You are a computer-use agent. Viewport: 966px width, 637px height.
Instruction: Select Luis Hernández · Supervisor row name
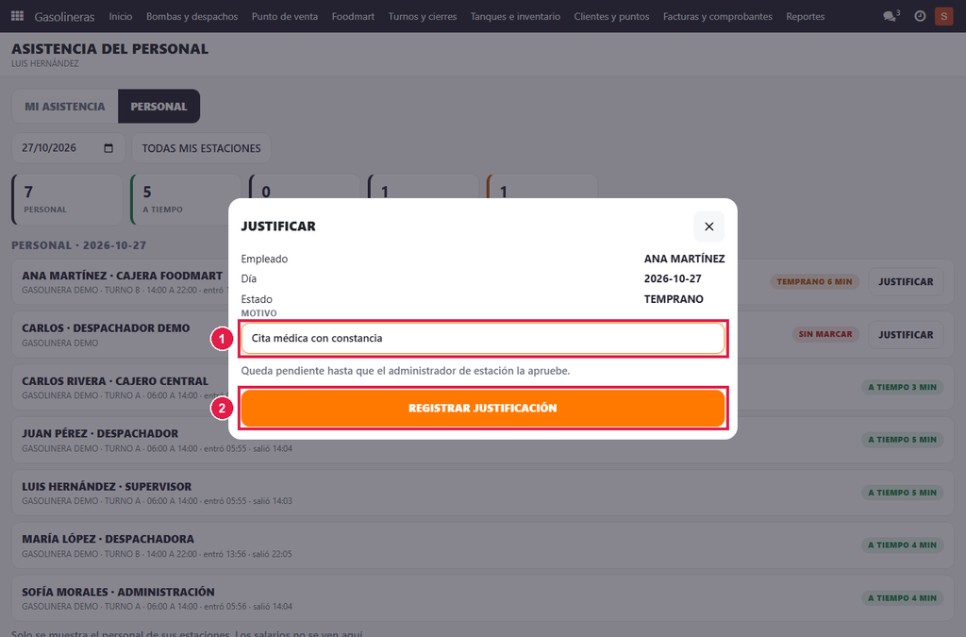[x=107, y=486]
